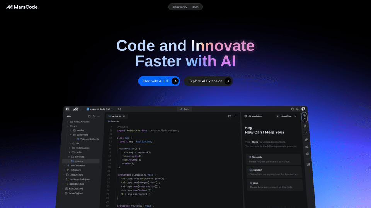Viewport: 371px width, 208px height.
Task: Select Todo.controller.ts file
Action: [x=88, y=139]
